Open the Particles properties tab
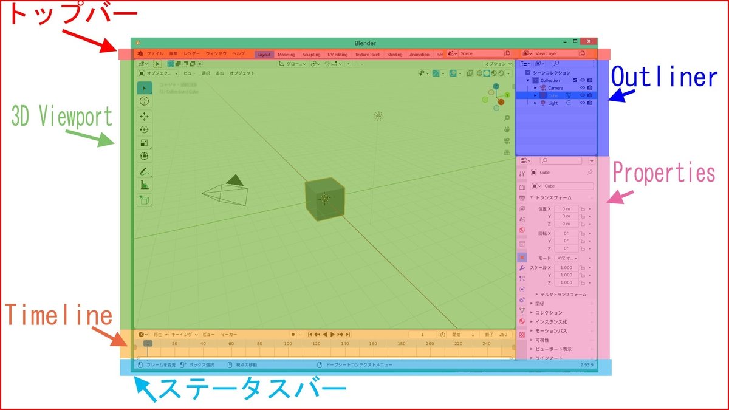This screenshot has width=729, height=410. pyautogui.click(x=522, y=278)
